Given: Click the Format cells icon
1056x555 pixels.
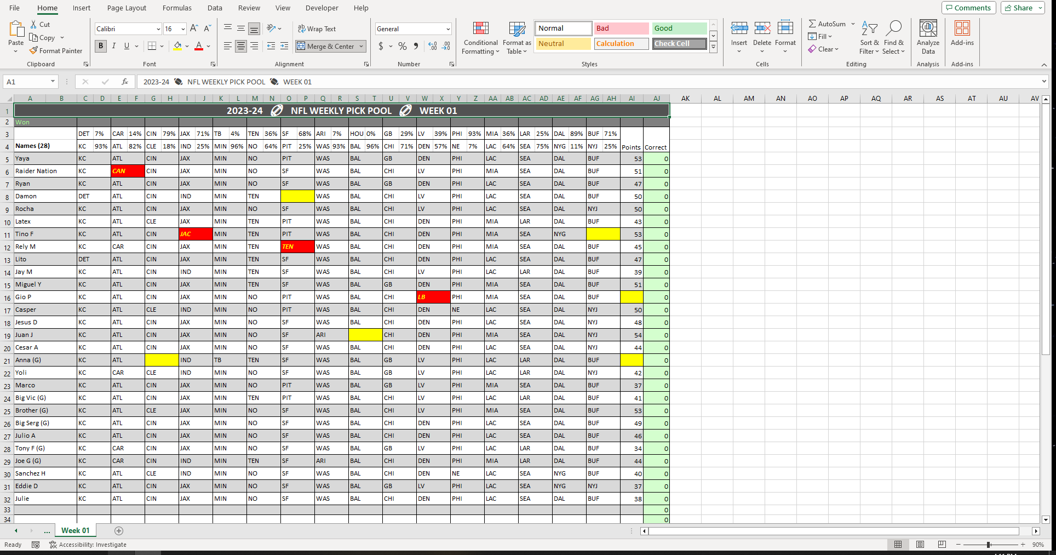Looking at the screenshot, I should click(785, 28).
